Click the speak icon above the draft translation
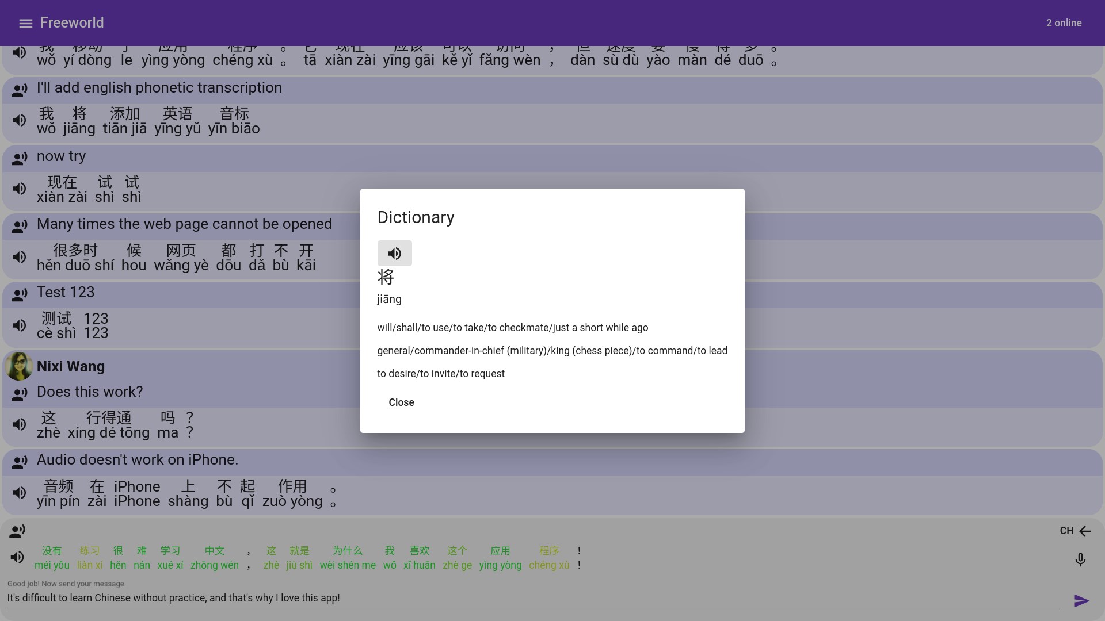The width and height of the screenshot is (1105, 621). (x=17, y=531)
